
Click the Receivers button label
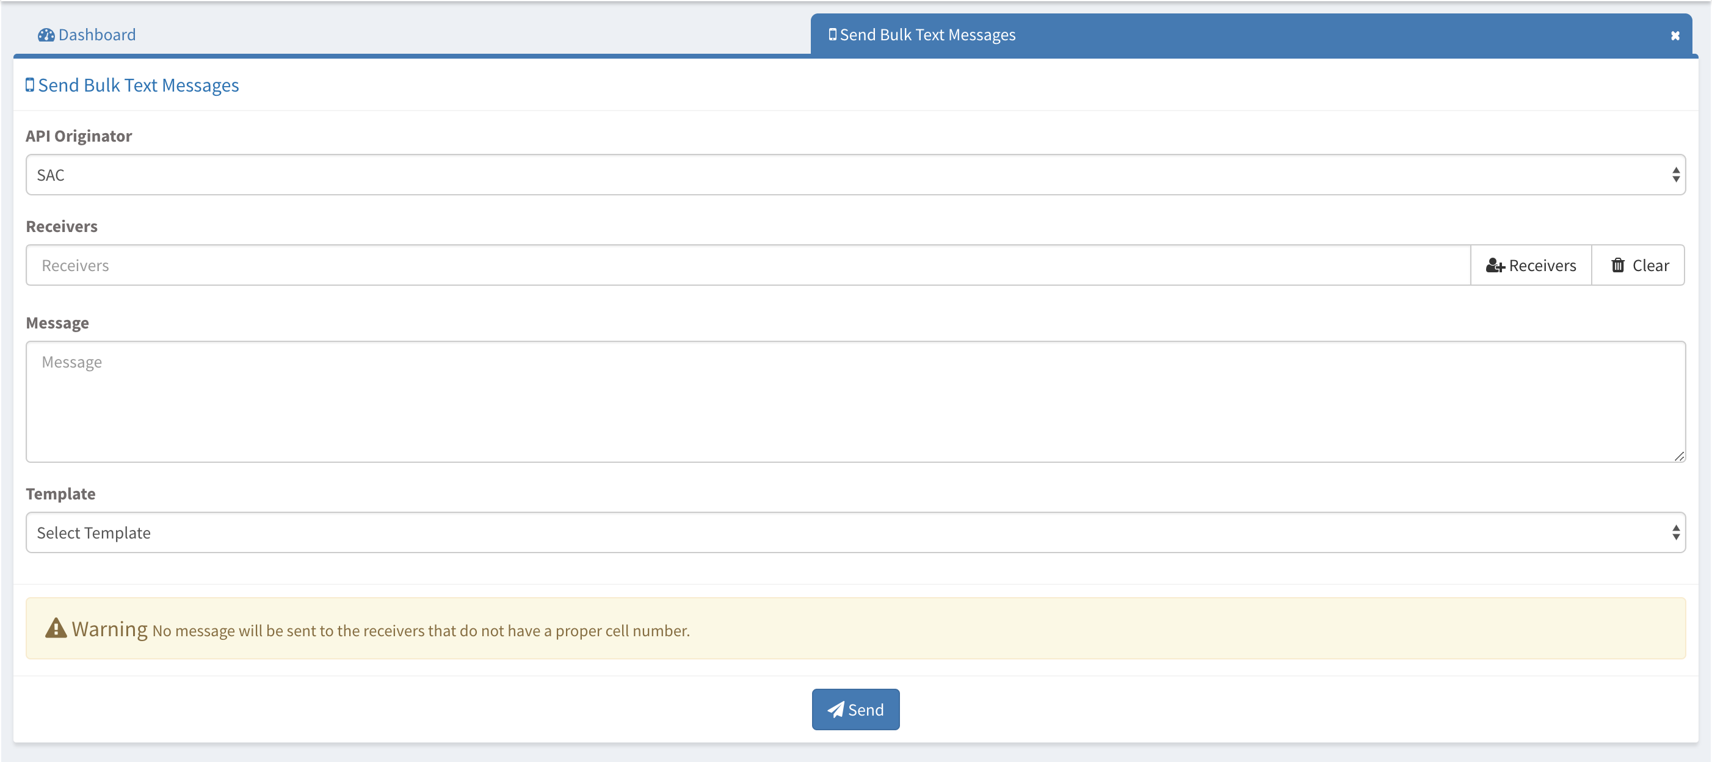(x=1542, y=266)
